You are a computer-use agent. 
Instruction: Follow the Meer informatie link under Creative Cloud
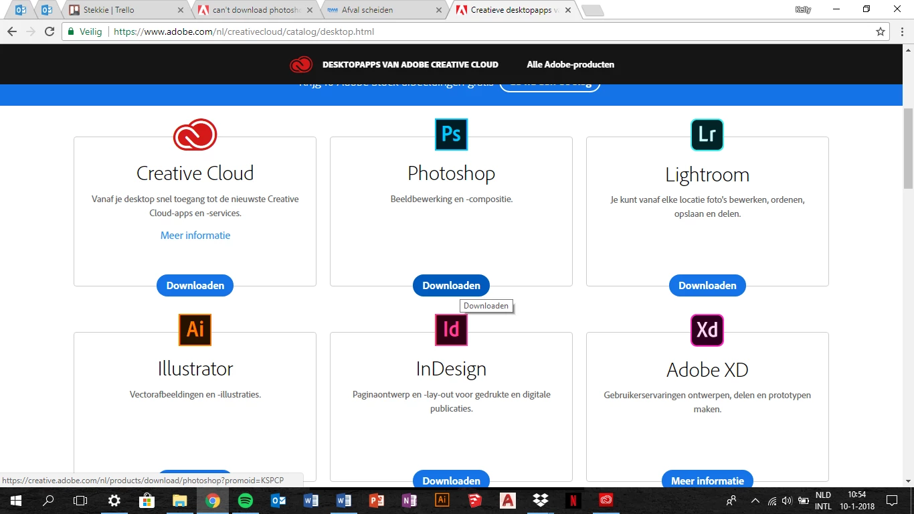click(x=195, y=236)
